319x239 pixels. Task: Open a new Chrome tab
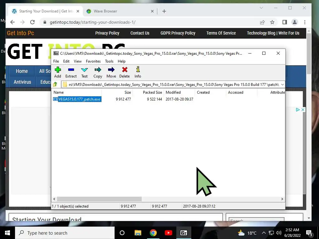pos(164,11)
